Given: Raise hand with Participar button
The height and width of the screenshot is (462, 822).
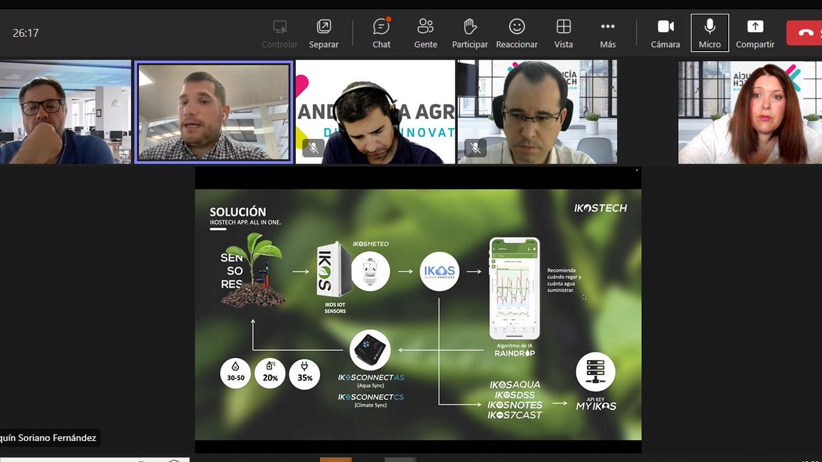Looking at the screenshot, I should tap(470, 33).
